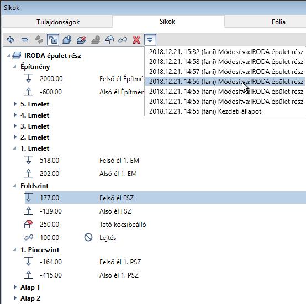The width and height of the screenshot is (306, 304).
Task: Click the prohibition symbol beside Lejtés
Action: point(88,237)
